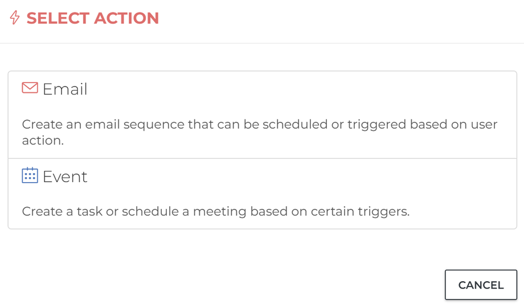Click the word "action." ending Email description
Image resolution: width=524 pixels, height=308 pixels.
click(43, 141)
